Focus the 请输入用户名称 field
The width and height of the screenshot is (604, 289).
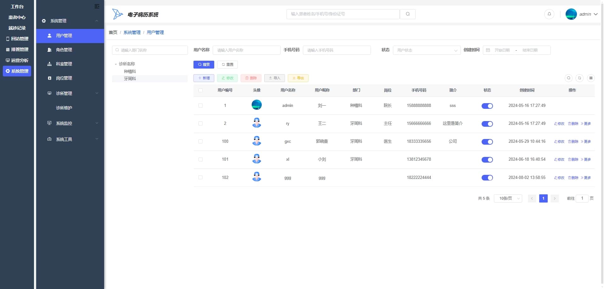click(x=247, y=50)
